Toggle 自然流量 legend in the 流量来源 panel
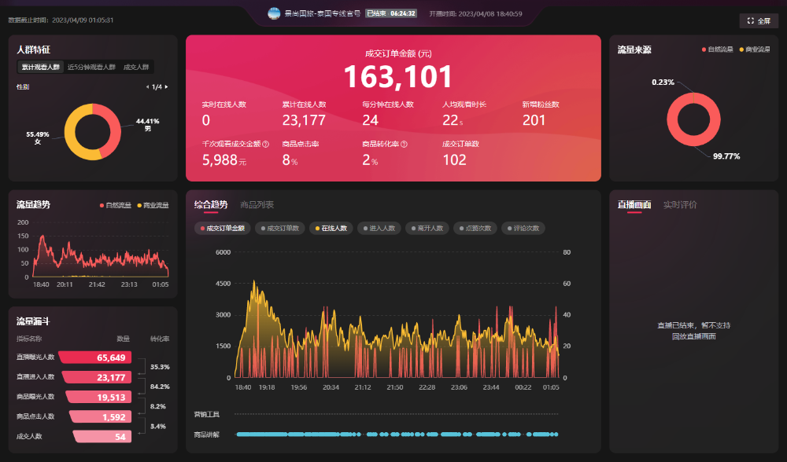787x462 pixels. click(717, 49)
